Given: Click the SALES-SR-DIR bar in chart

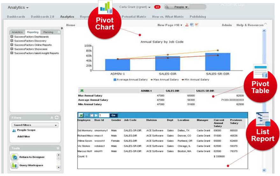Looking at the screenshot, I should coord(218,62).
